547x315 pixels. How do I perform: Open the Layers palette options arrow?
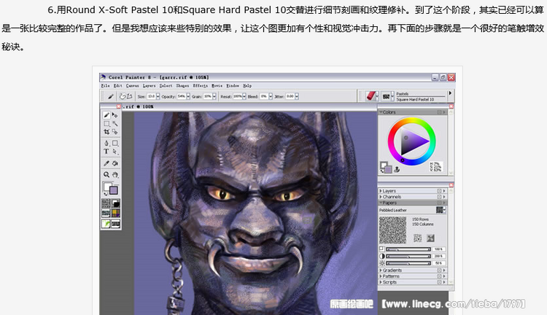click(x=444, y=191)
